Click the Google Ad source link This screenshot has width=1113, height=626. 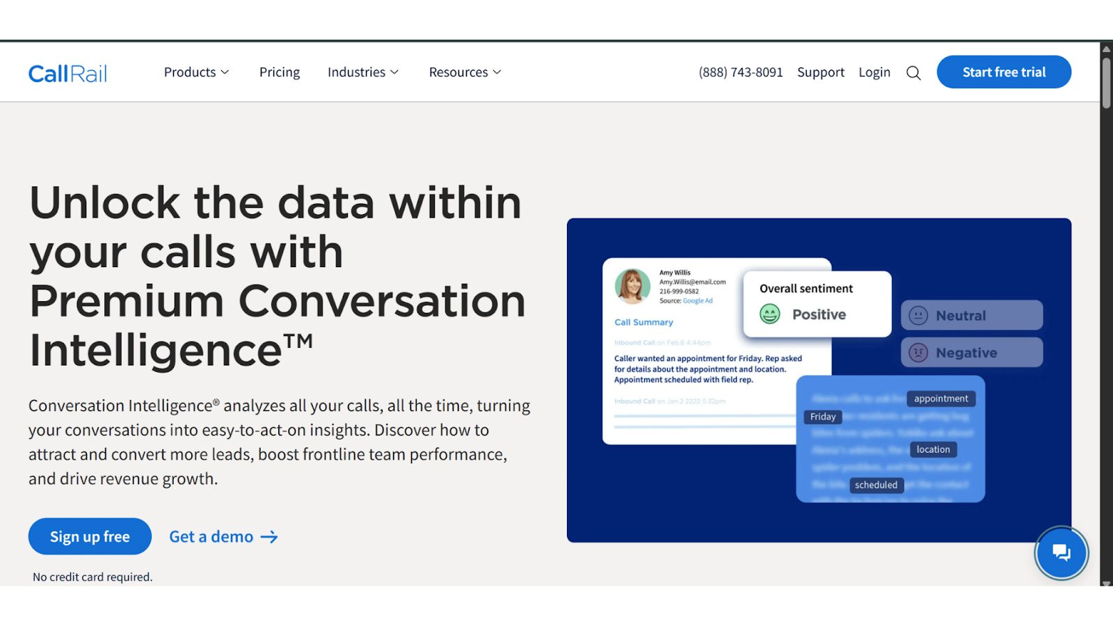698,301
